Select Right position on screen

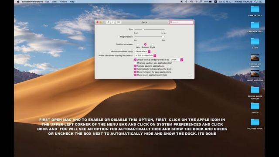pos(153,44)
